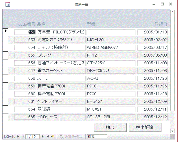
Task: Click date 2005/03/17
Action: [x=153, y=47]
